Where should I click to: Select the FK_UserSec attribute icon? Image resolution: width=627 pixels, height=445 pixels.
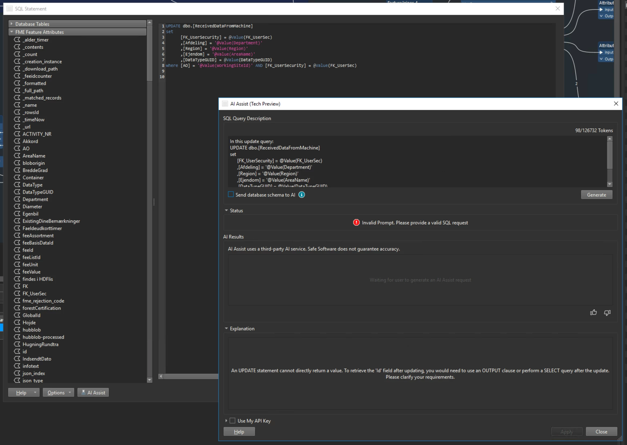17,293
